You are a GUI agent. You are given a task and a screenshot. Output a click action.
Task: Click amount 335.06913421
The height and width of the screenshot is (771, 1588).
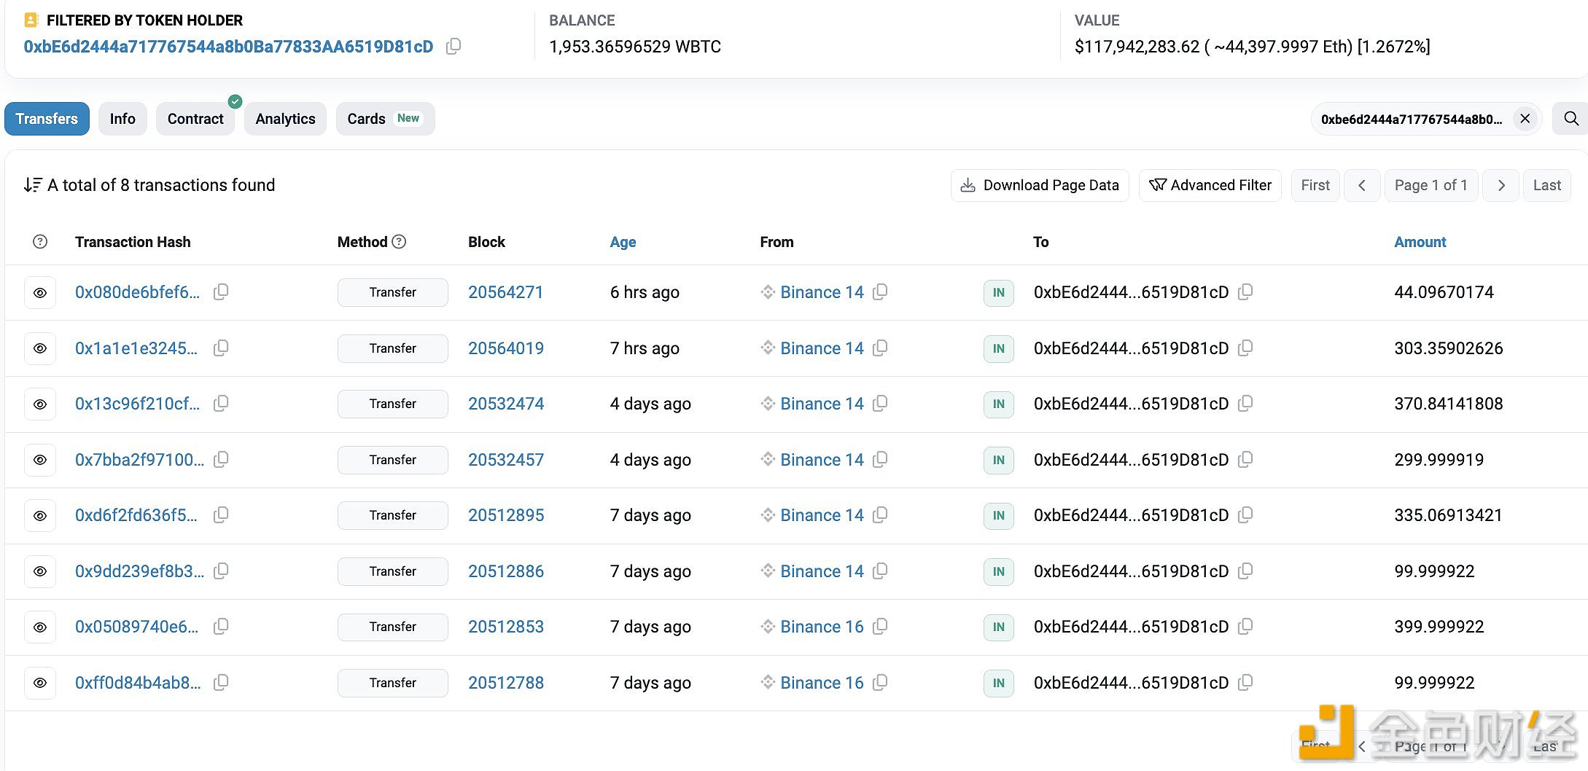click(1448, 515)
